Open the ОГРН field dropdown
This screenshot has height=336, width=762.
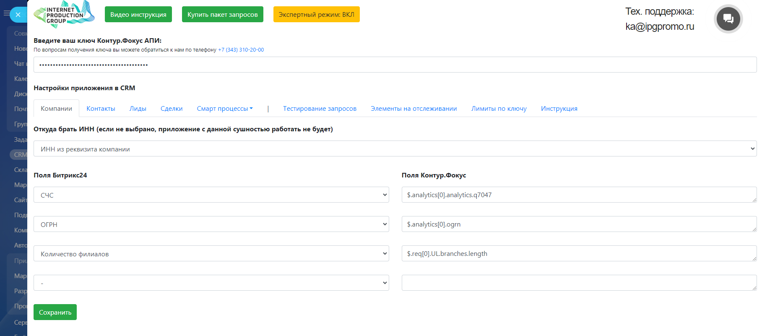click(211, 224)
